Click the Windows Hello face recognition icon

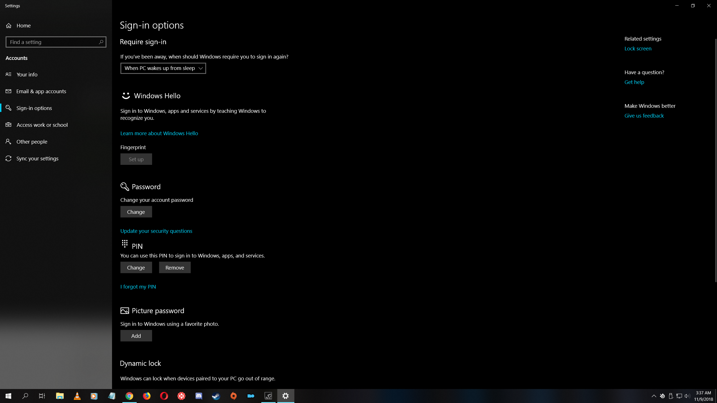125,95
